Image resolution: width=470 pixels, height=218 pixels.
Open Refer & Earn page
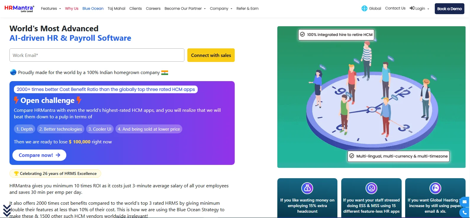pyautogui.click(x=247, y=9)
